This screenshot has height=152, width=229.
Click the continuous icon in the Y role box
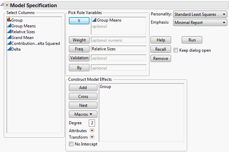coord(94,21)
